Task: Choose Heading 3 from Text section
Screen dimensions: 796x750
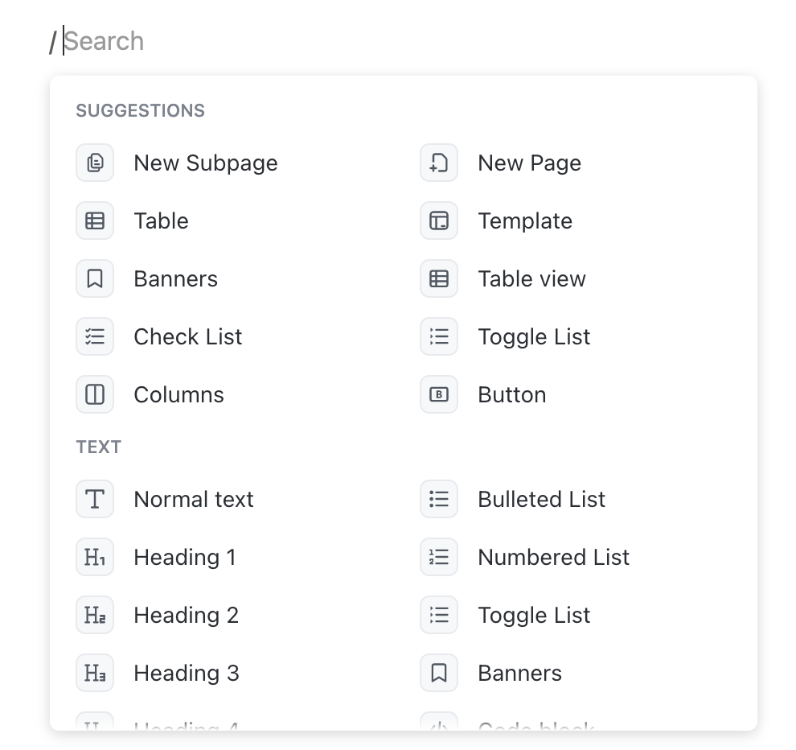Action: coord(186,674)
